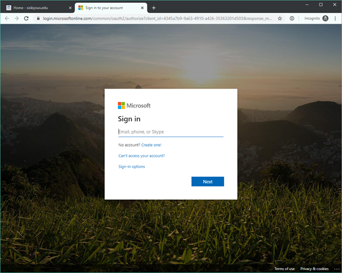Screen dimensions: 342x273
Task: Click the URL in the address bar
Action: [x=157, y=19]
